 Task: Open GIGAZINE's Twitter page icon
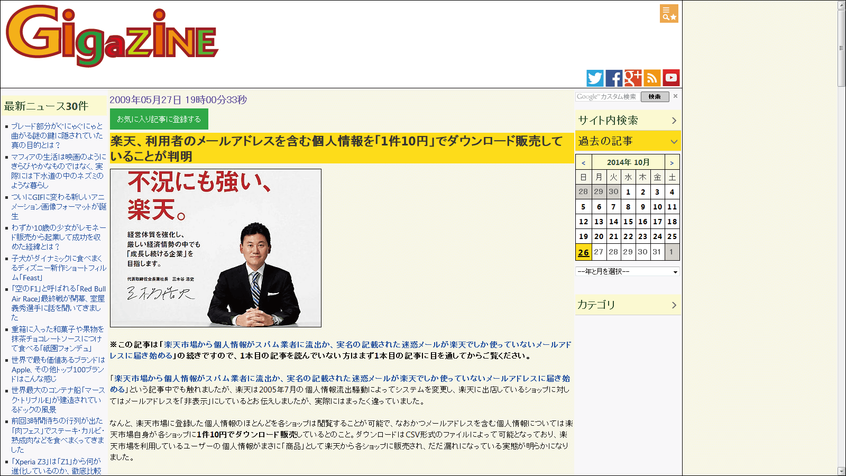pyautogui.click(x=595, y=78)
